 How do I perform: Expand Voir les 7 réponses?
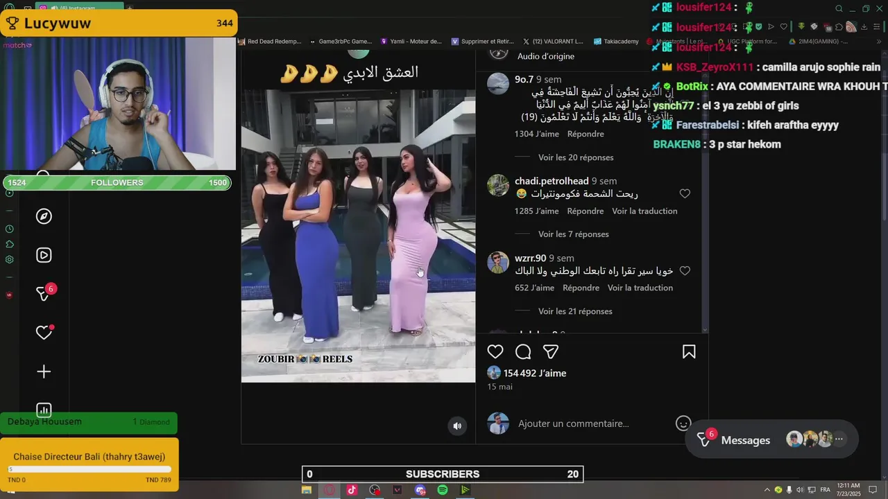(x=574, y=234)
